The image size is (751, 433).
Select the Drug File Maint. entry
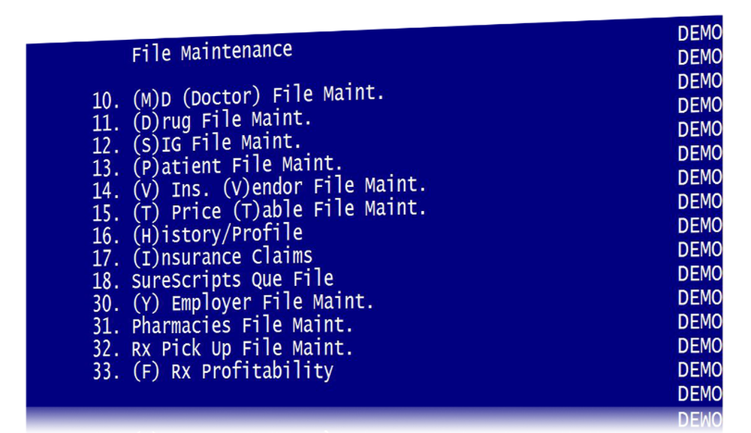click(x=221, y=120)
